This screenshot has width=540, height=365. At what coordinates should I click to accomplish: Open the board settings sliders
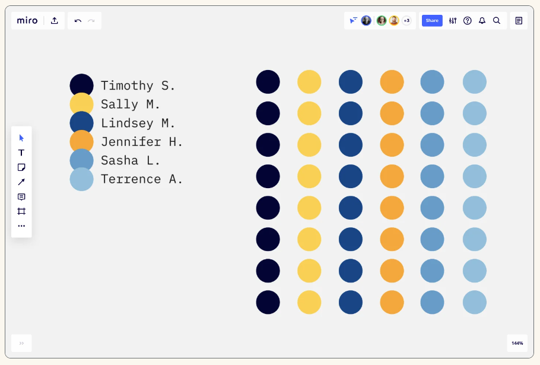pyautogui.click(x=453, y=21)
